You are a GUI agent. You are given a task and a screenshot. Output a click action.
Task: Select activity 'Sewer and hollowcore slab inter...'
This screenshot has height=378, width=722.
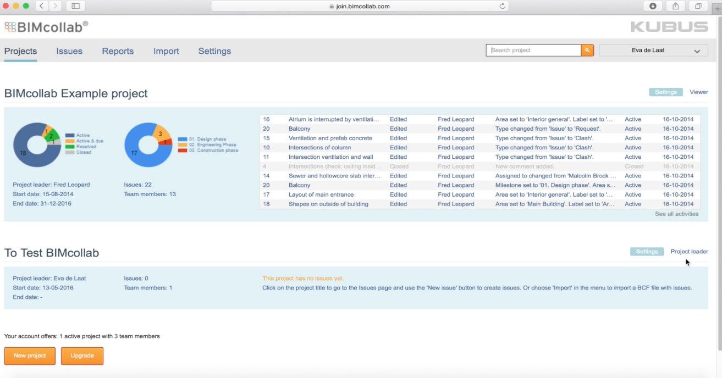point(335,176)
